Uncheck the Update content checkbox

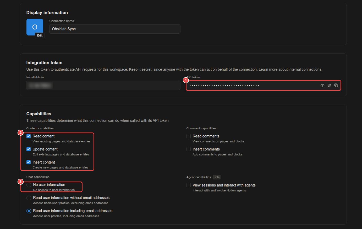[29, 149]
